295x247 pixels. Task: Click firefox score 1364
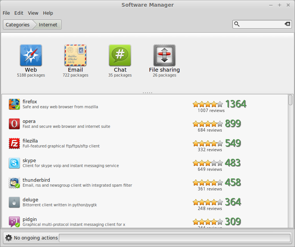tap(236, 104)
